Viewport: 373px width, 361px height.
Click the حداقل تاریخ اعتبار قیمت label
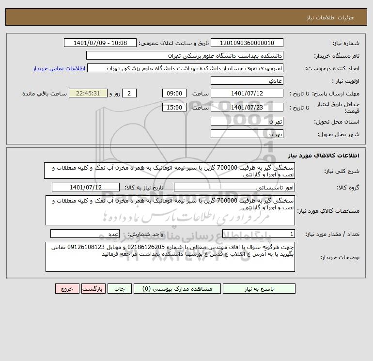click(x=338, y=108)
